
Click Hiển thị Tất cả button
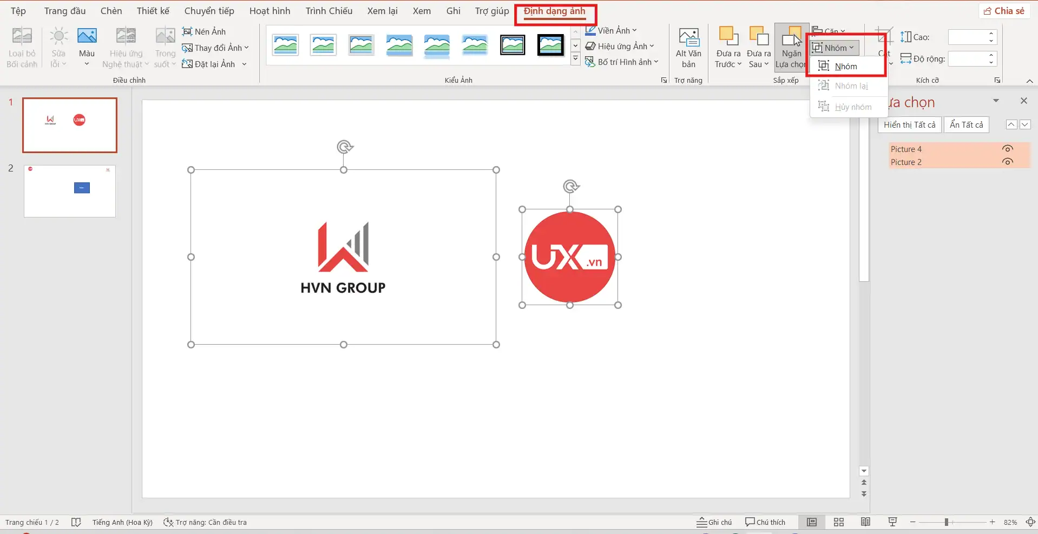[x=909, y=125]
